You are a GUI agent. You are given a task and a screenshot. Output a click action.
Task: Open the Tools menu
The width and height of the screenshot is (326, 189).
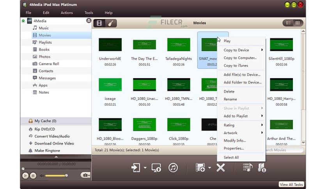[x=89, y=13]
